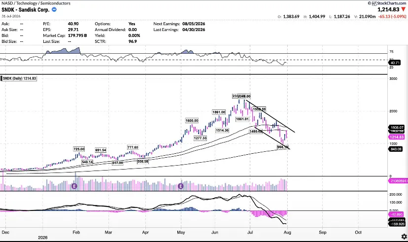Click the 3000 price axis label

click(393, 78)
